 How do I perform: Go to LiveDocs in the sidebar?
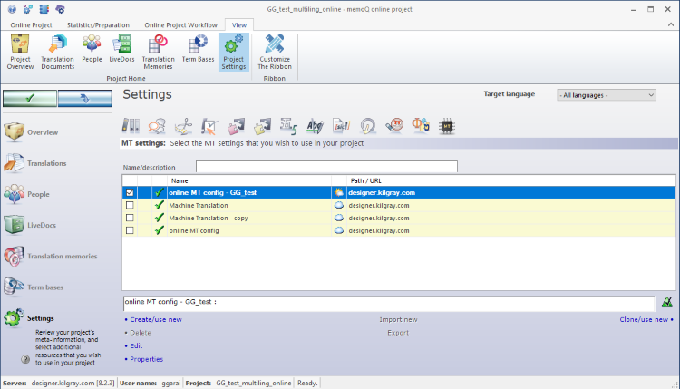(30, 225)
